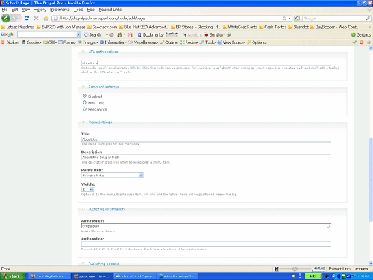
Task: Click the menu Title input field
Action: pos(206,140)
